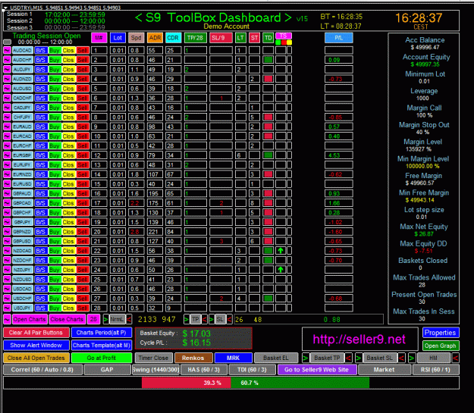Open the http://seller9.net link

[359, 339]
